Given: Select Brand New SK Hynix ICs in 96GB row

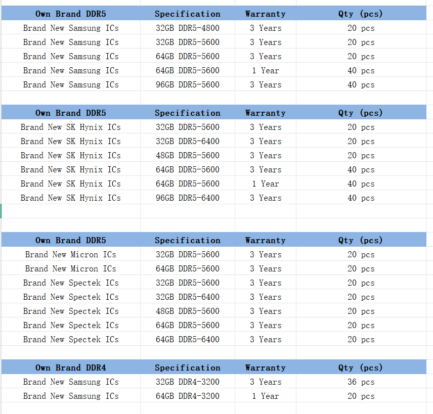Looking at the screenshot, I should pyautogui.click(x=71, y=198).
